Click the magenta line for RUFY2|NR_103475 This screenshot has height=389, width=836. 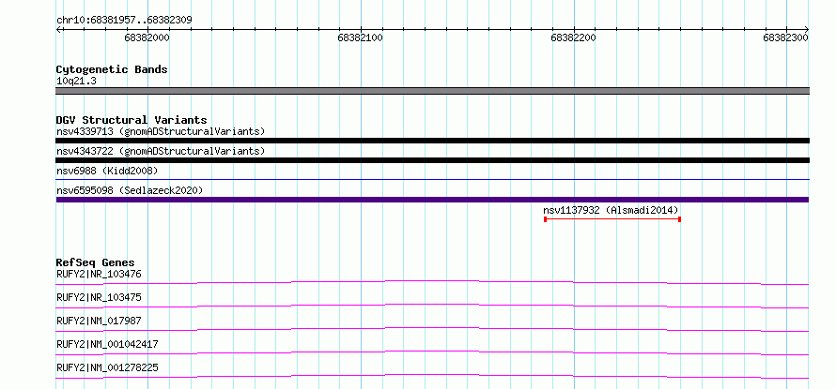tap(432, 306)
